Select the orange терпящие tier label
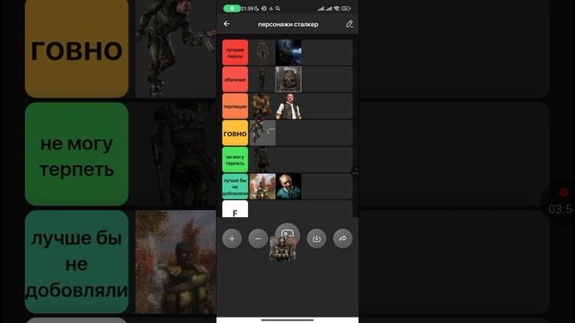This screenshot has width=575, height=323. click(x=235, y=106)
